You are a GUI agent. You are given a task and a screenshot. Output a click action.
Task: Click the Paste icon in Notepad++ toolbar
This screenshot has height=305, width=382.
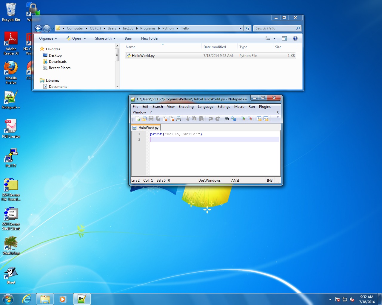coord(201,119)
